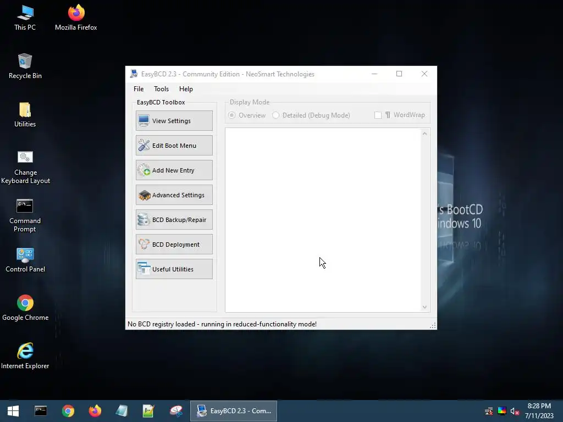Click the muted volume tray icon
This screenshot has width=563, height=422.
pyautogui.click(x=515, y=411)
